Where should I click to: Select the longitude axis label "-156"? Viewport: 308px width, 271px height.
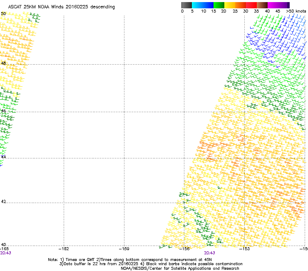coord(184,249)
